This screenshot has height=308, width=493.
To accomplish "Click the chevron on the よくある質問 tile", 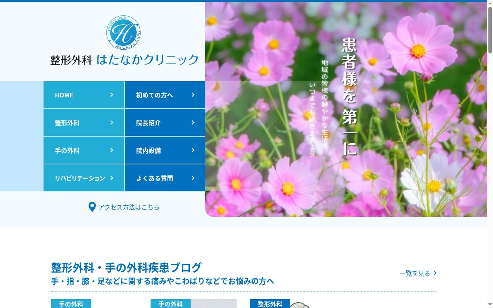I will point(193,178).
